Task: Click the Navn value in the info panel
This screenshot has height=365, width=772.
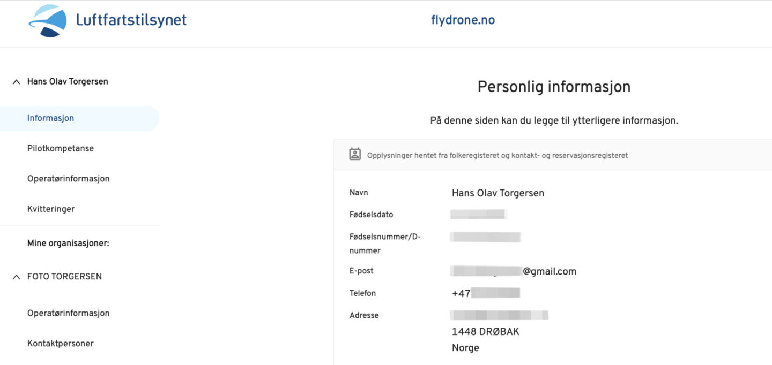Action: point(498,193)
